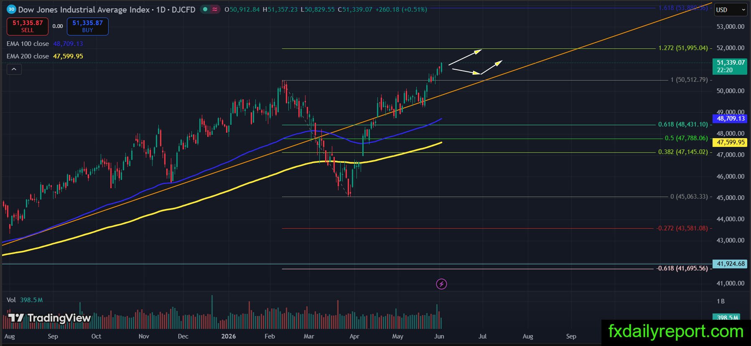Image resolution: width=751 pixels, height=346 pixels.
Task: Click 53,000.00 on the price axis
Action: point(731,27)
